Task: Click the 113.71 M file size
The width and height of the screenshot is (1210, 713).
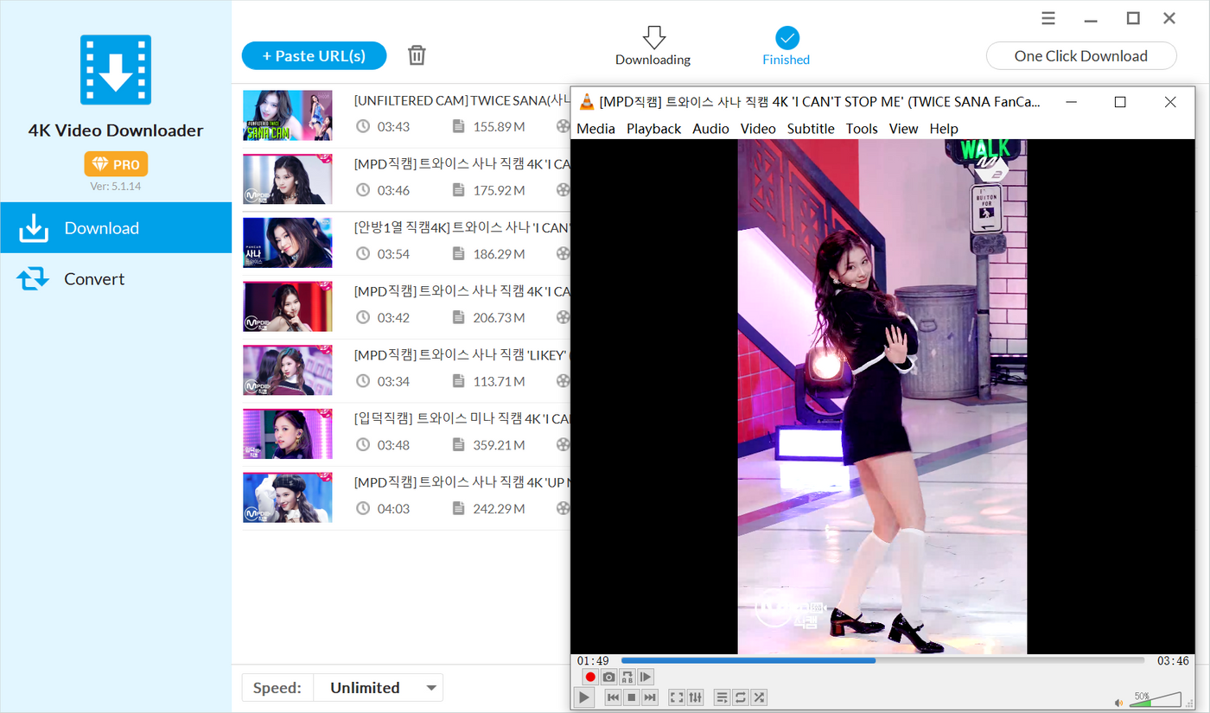Action: coord(499,381)
